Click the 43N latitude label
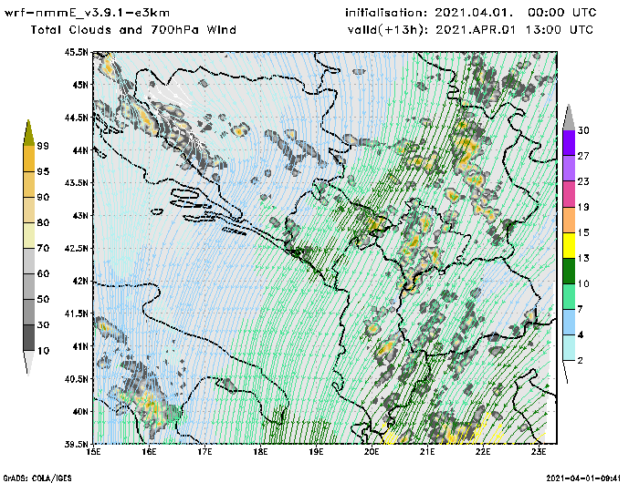639x483 pixels. (79, 215)
